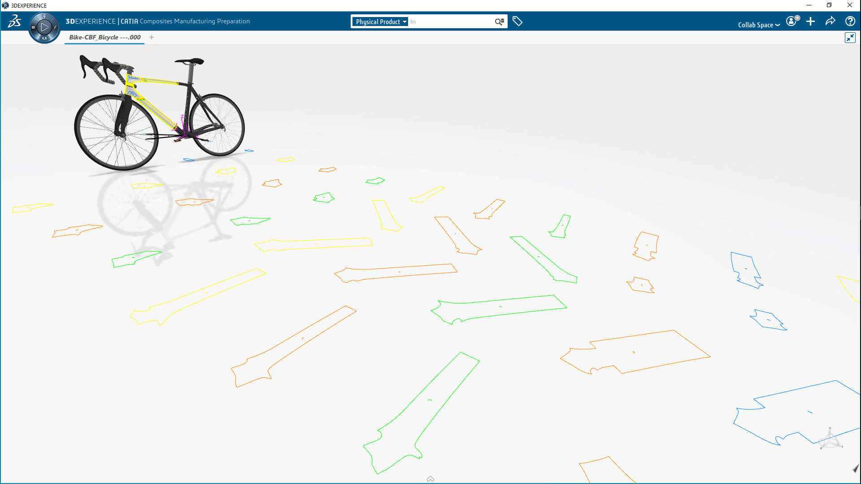Open the Help question mark icon
The image size is (861, 484).
pos(850,21)
